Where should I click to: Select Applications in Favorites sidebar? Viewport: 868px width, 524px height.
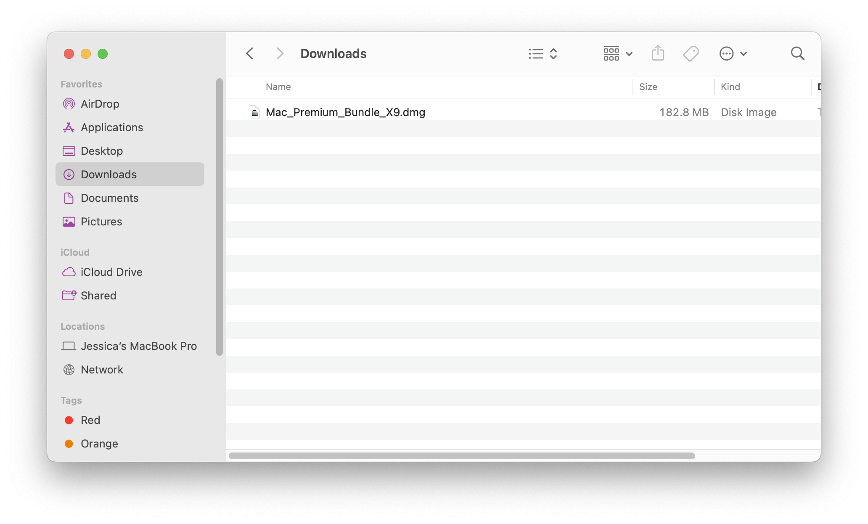(x=113, y=127)
